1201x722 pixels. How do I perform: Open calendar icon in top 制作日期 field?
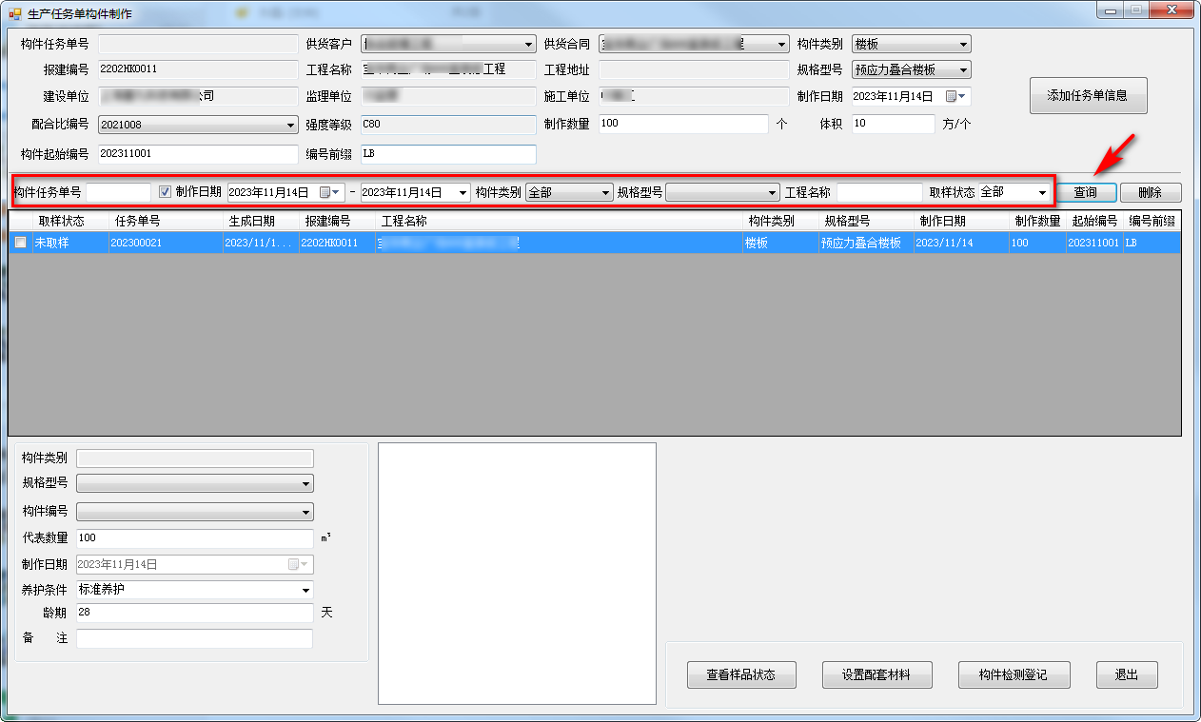click(x=952, y=96)
